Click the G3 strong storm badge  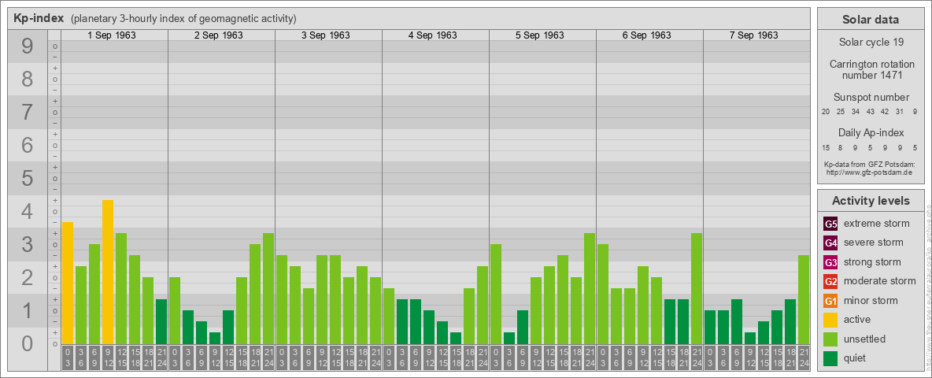(x=830, y=262)
